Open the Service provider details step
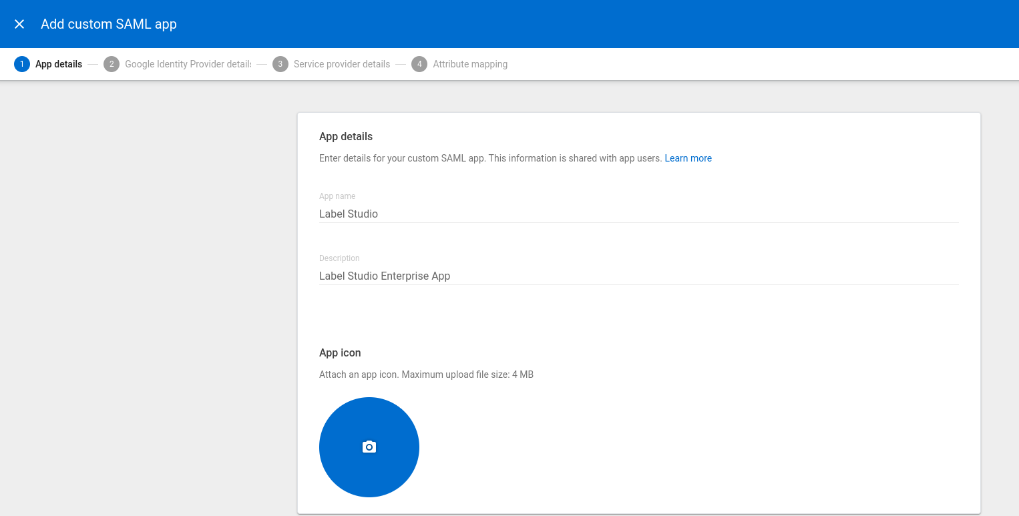This screenshot has height=516, width=1019. point(342,64)
